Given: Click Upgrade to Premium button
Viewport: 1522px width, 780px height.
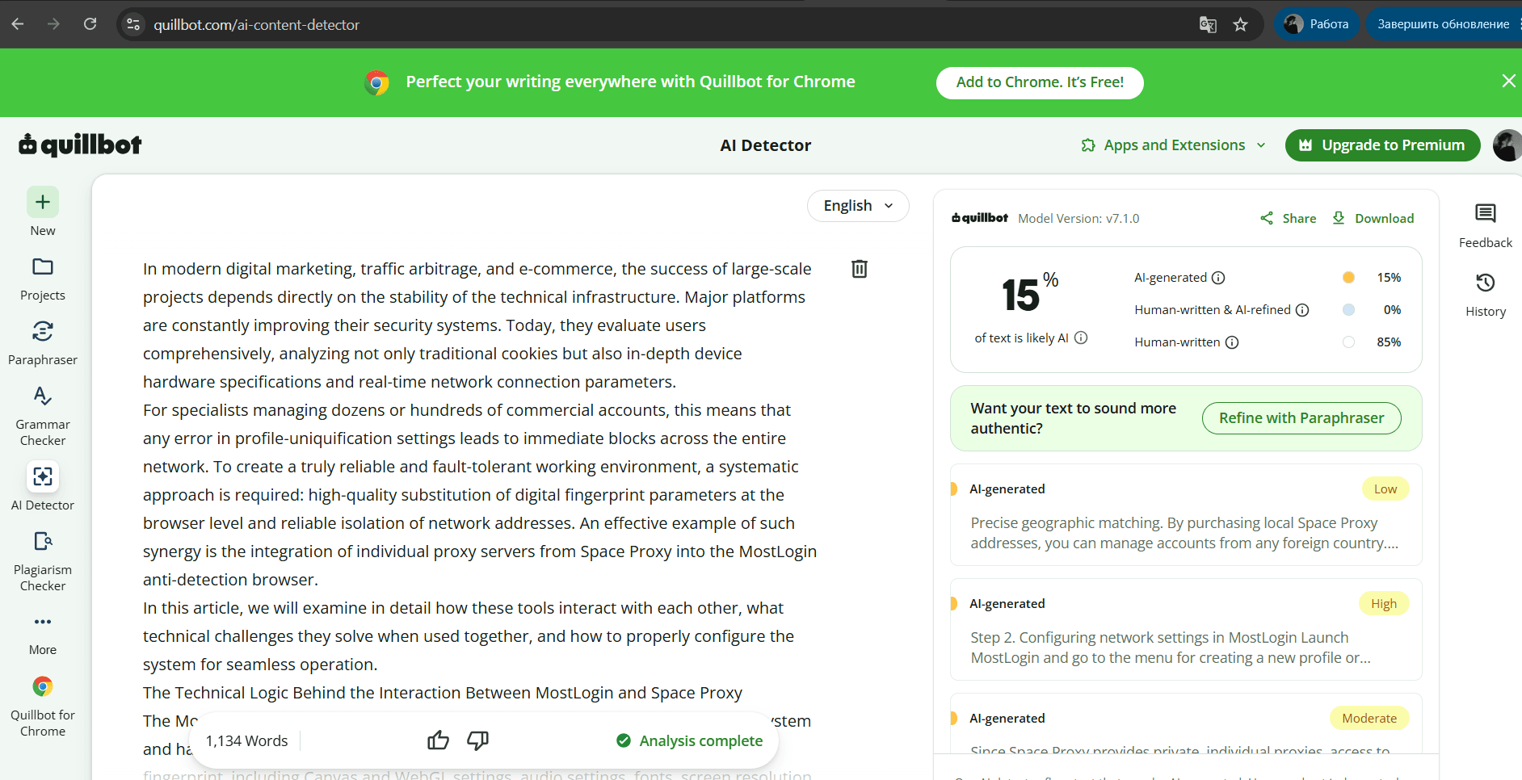Looking at the screenshot, I should (1382, 145).
